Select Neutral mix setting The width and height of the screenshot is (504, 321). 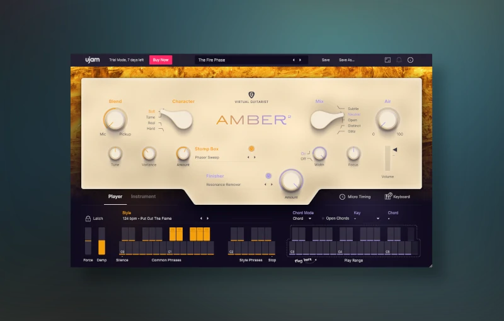pos(354,114)
